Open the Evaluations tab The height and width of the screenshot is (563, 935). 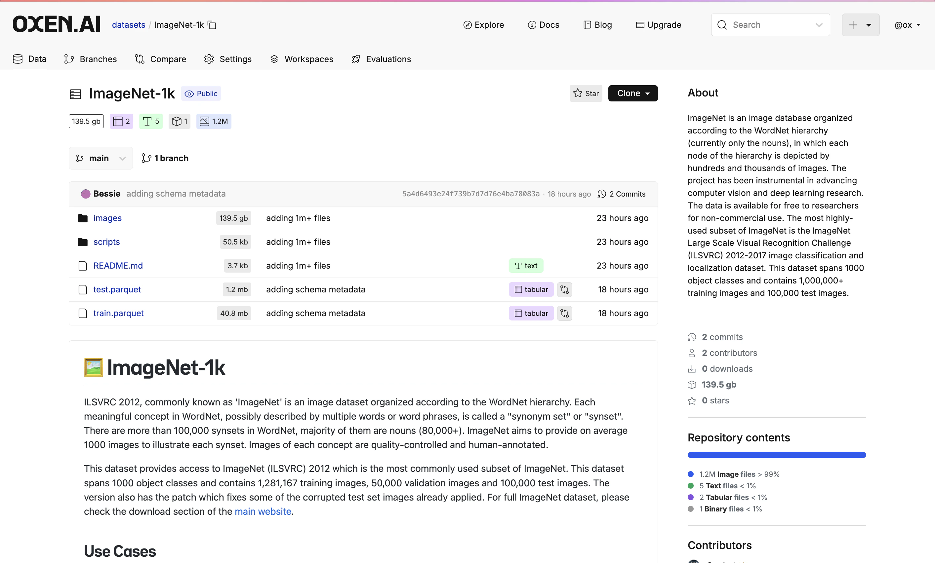click(x=381, y=59)
